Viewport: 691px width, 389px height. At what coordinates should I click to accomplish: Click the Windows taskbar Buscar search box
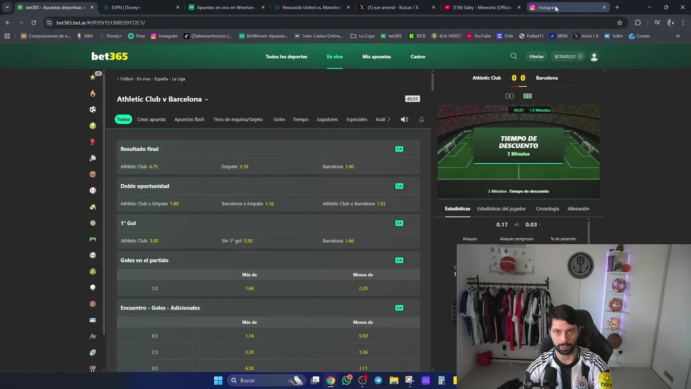pos(265,380)
